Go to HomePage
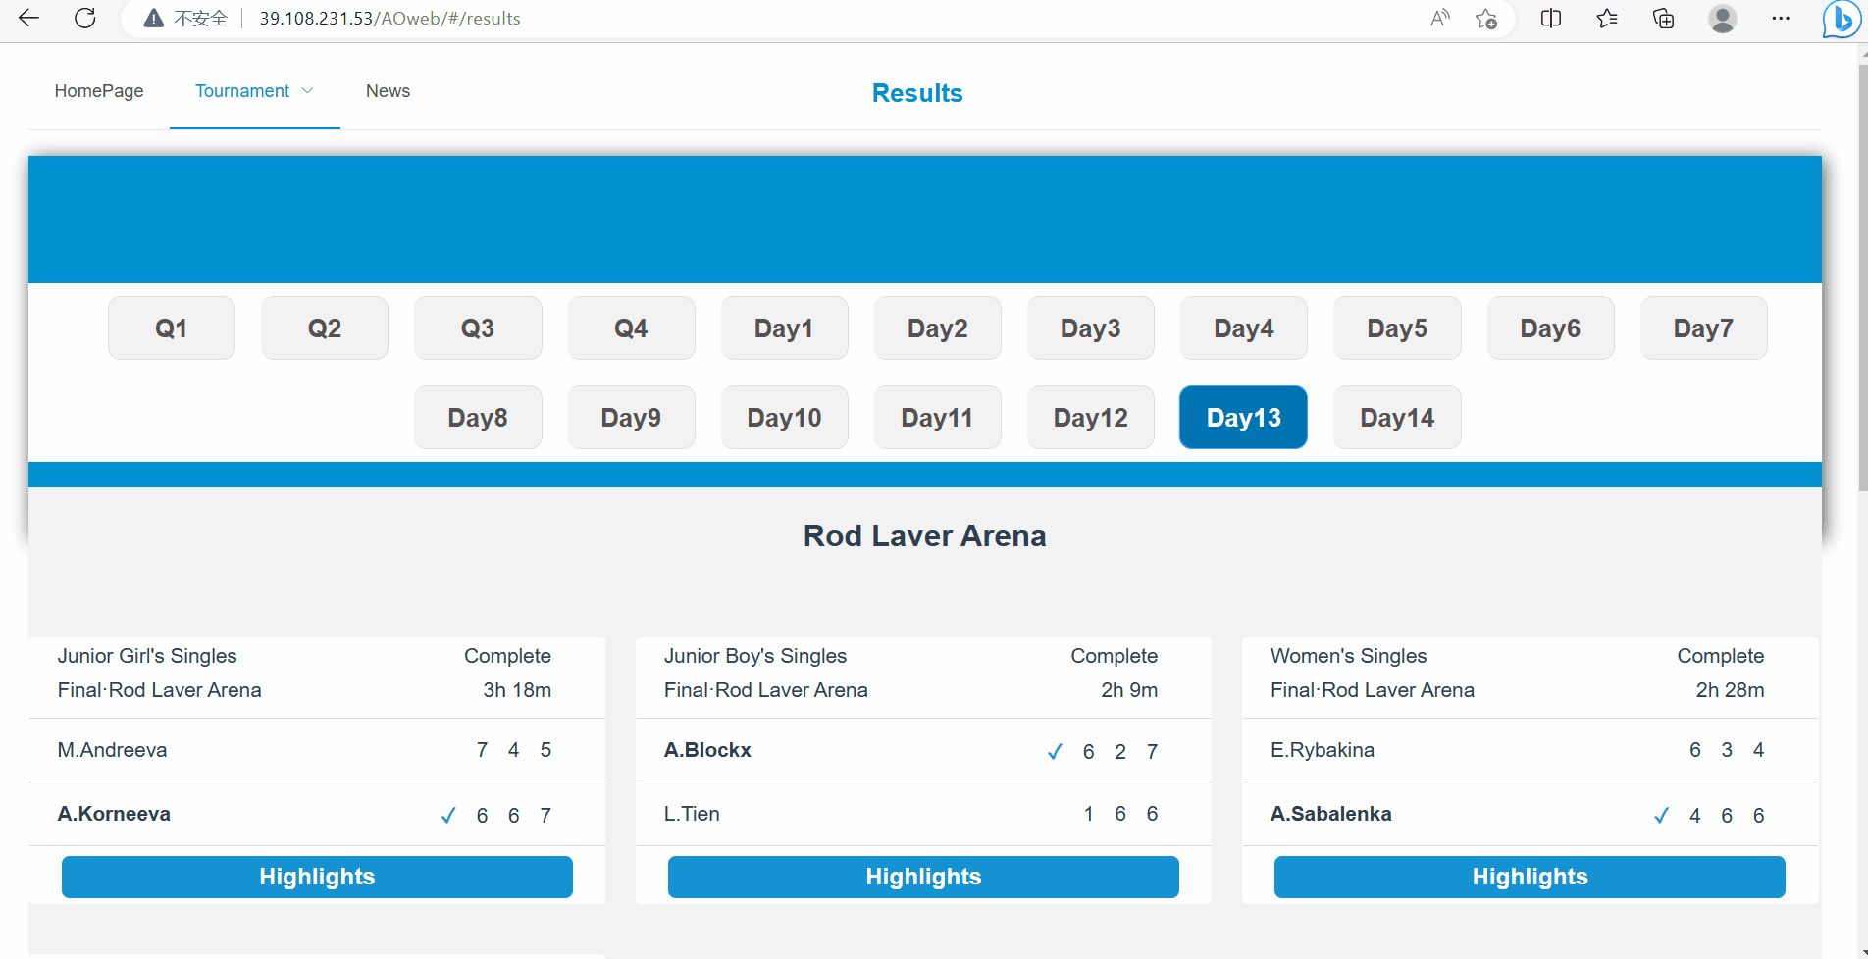Viewport: 1868px width, 959px height. point(99,91)
